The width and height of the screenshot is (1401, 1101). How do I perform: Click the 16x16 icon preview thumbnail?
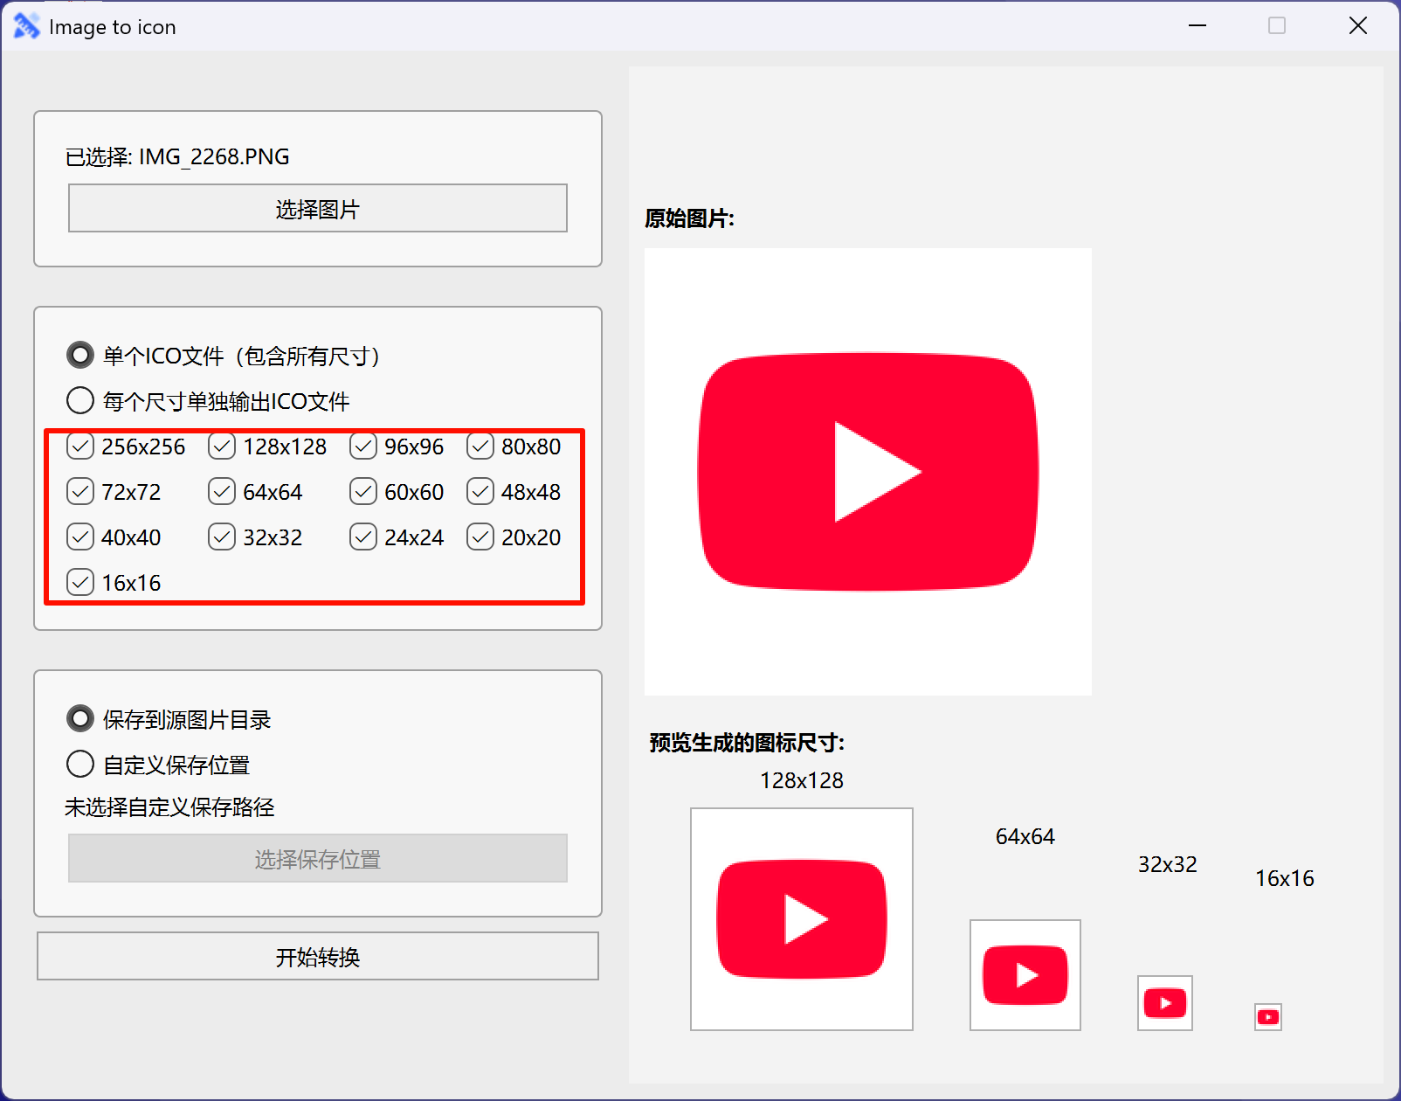click(x=1268, y=1017)
